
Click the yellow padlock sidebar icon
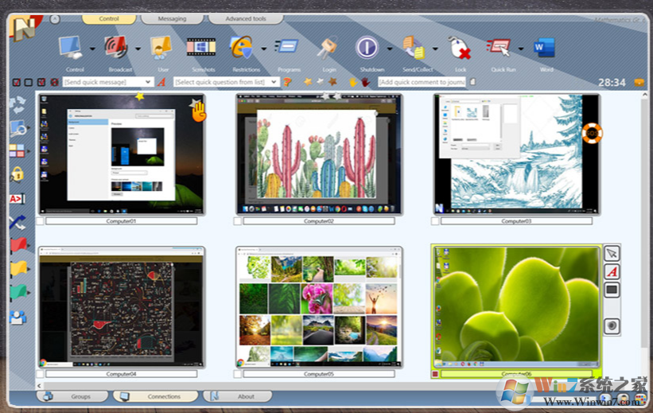pyautogui.click(x=17, y=174)
